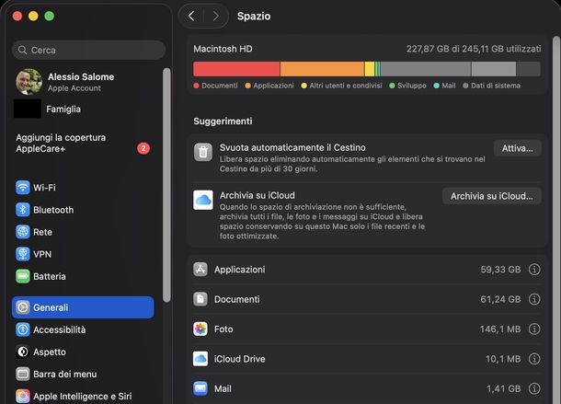Click the Sviluppo legend entry

407,86
